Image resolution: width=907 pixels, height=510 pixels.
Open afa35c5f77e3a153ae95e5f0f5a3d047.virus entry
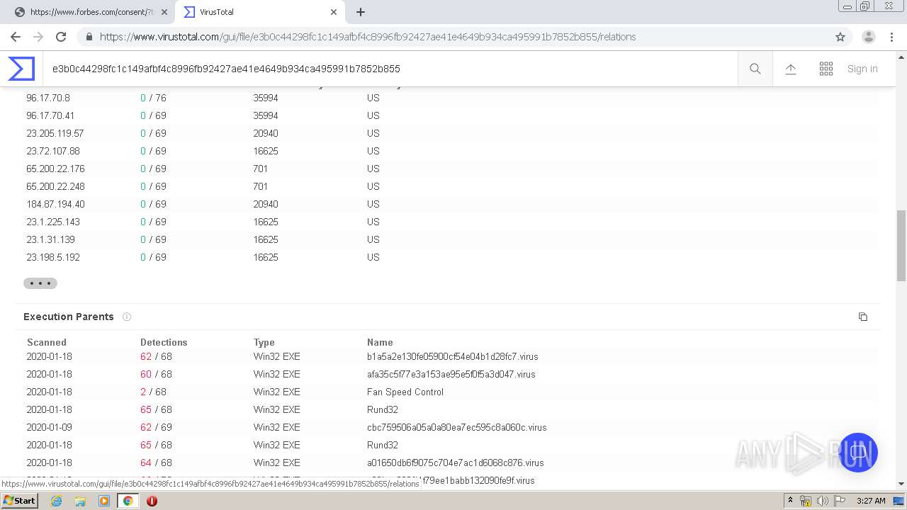[451, 374]
